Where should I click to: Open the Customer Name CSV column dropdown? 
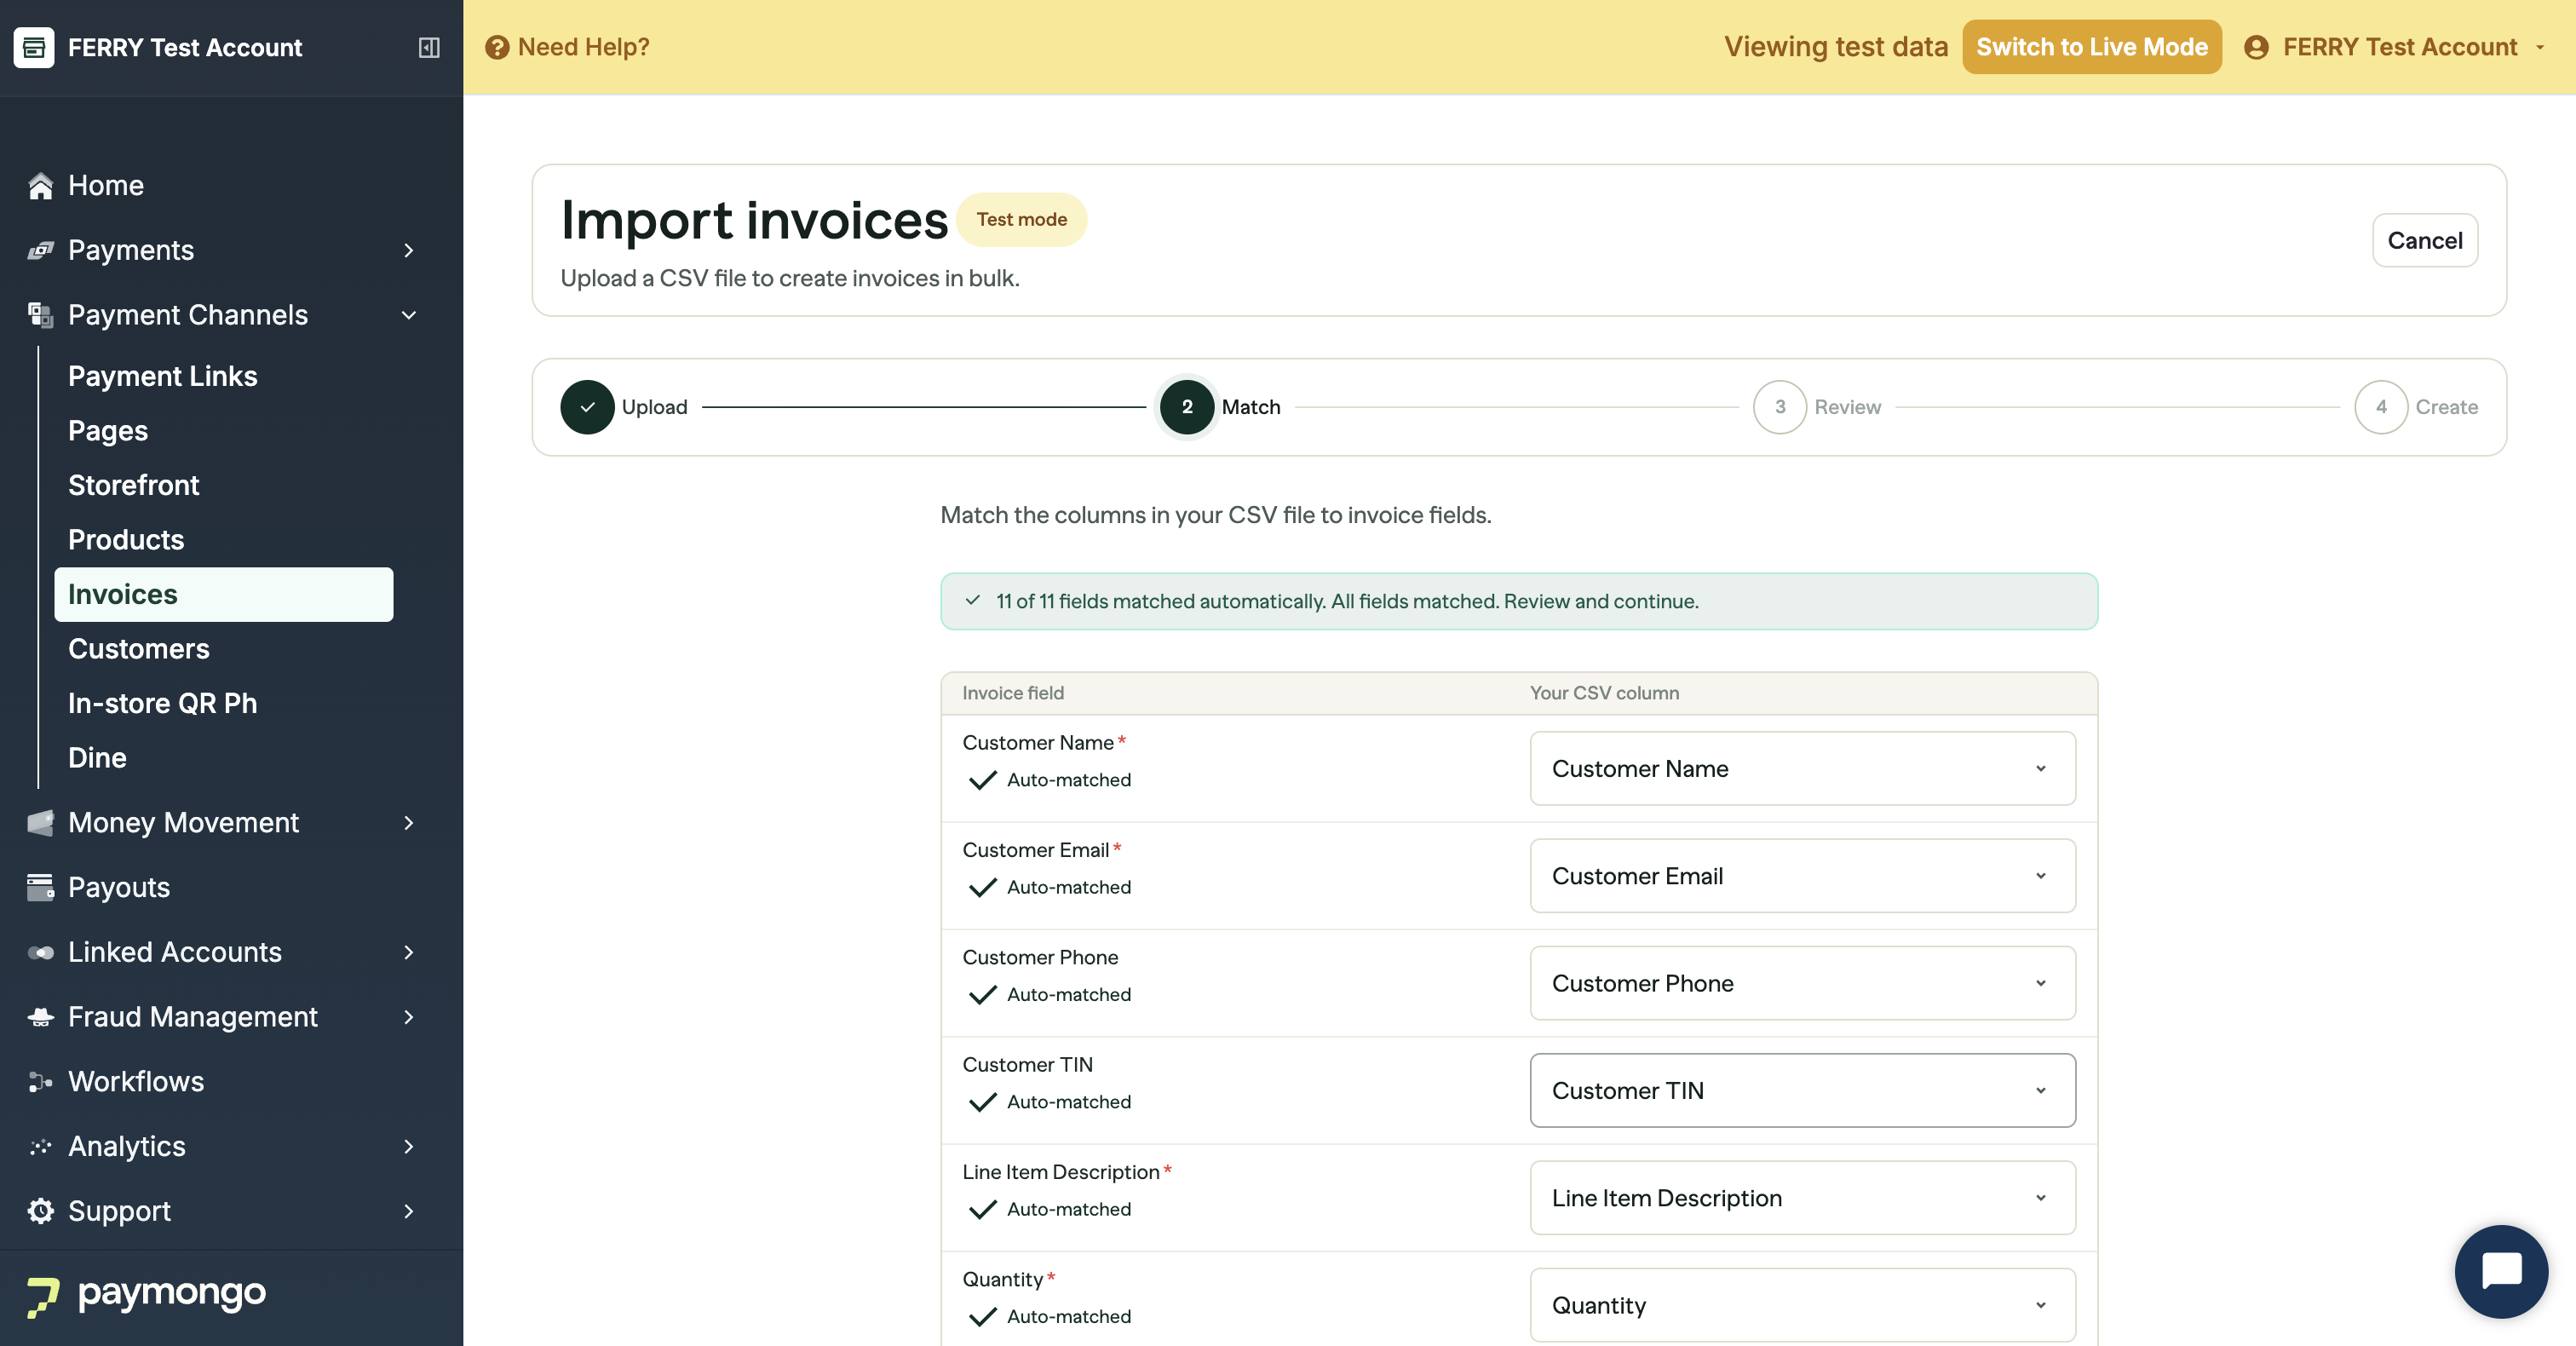tap(1802, 768)
